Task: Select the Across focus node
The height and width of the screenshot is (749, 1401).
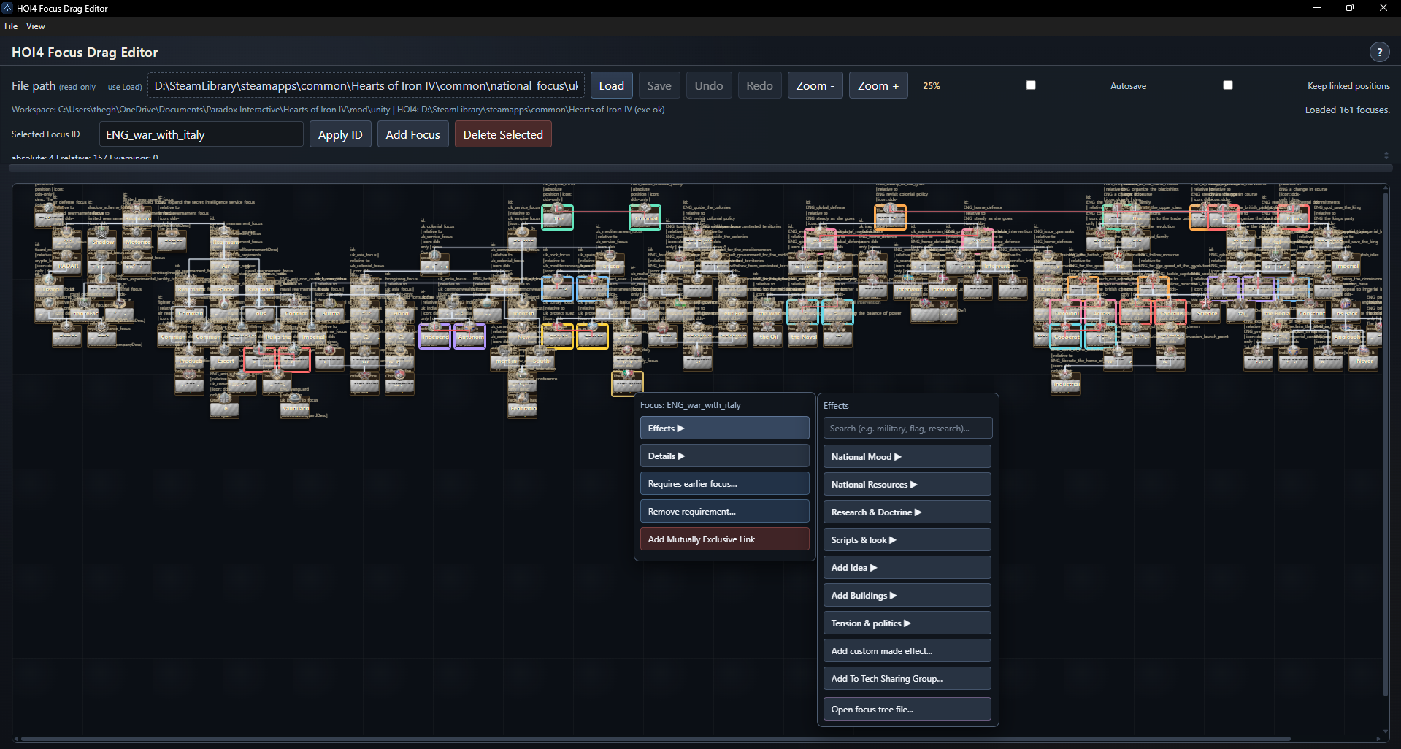Action: pos(1101,311)
